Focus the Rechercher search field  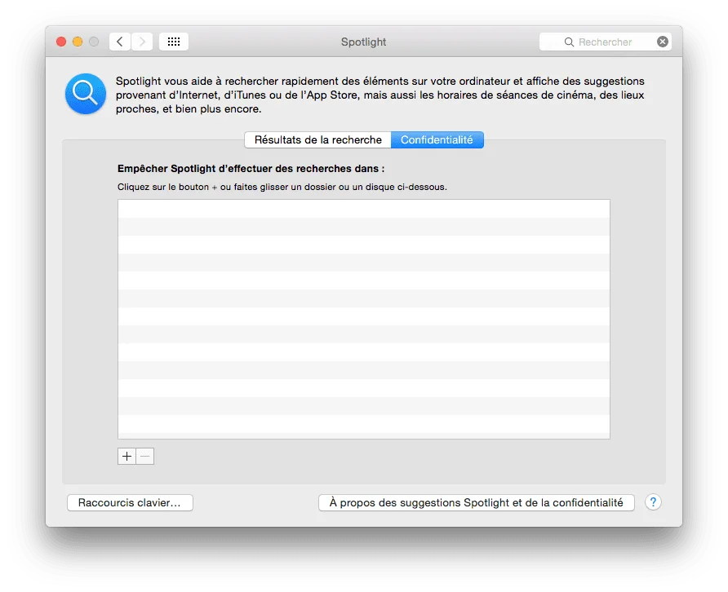[606, 42]
